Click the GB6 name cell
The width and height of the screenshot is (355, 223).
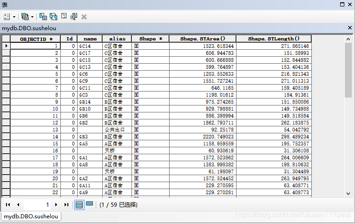pos(90,116)
